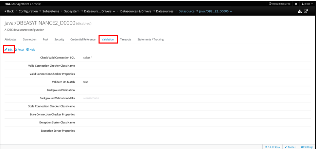Click 'A JDBC data-source configuration' description
This screenshot has height=150, width=316.
[x=24, y=30]
